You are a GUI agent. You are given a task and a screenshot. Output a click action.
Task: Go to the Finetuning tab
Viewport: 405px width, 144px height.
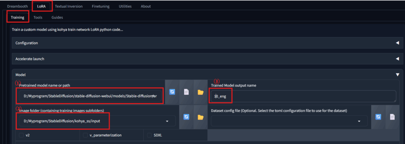click(x=100, y=6)
